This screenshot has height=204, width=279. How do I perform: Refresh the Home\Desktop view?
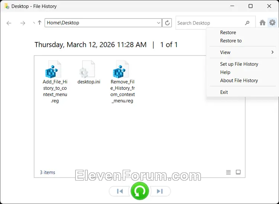167,23
